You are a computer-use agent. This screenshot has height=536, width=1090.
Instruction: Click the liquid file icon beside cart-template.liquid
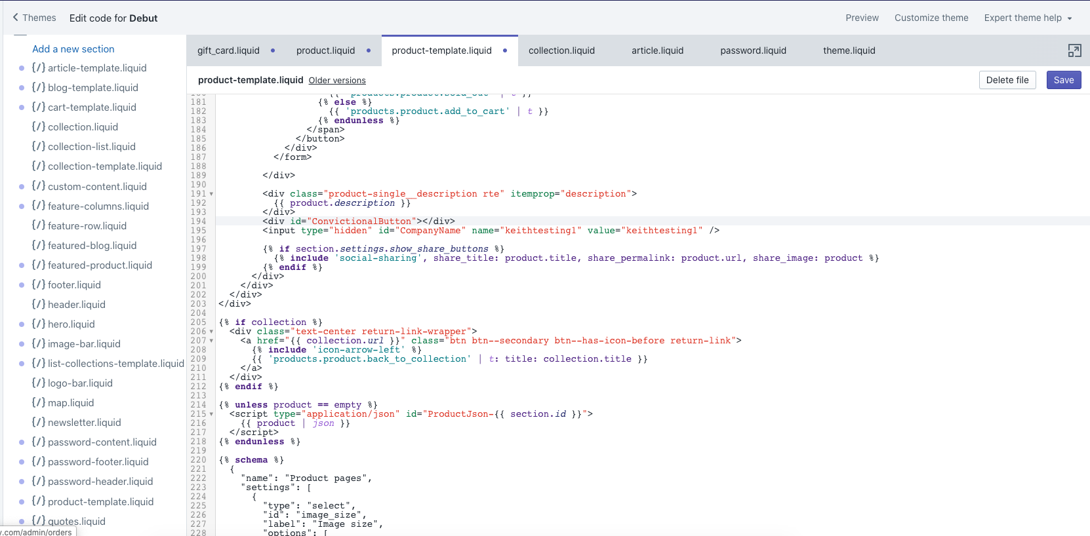tap(39, 107)
